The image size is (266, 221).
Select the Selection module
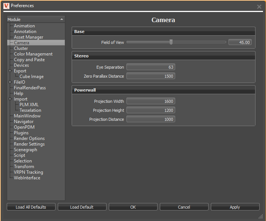pos(23,161)
